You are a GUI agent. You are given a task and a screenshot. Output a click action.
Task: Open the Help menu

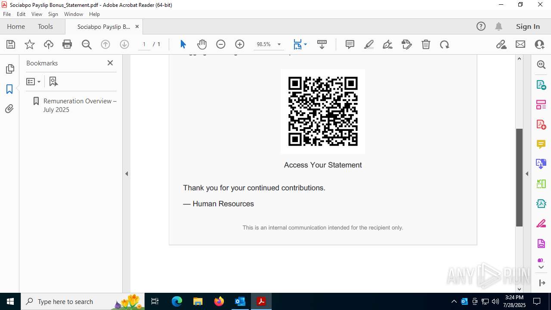tap(94, 14)
